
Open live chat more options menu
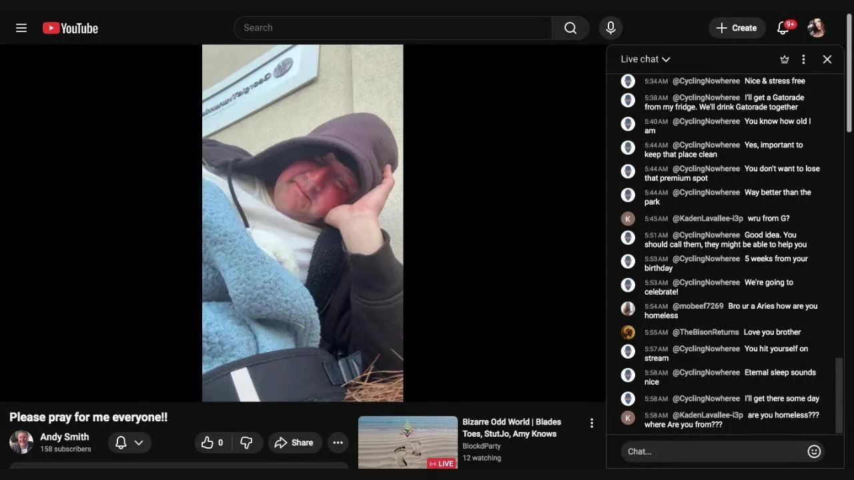pos(803,59)
